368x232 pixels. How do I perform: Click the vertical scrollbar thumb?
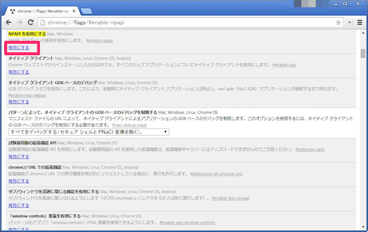[x=363, y=53]
